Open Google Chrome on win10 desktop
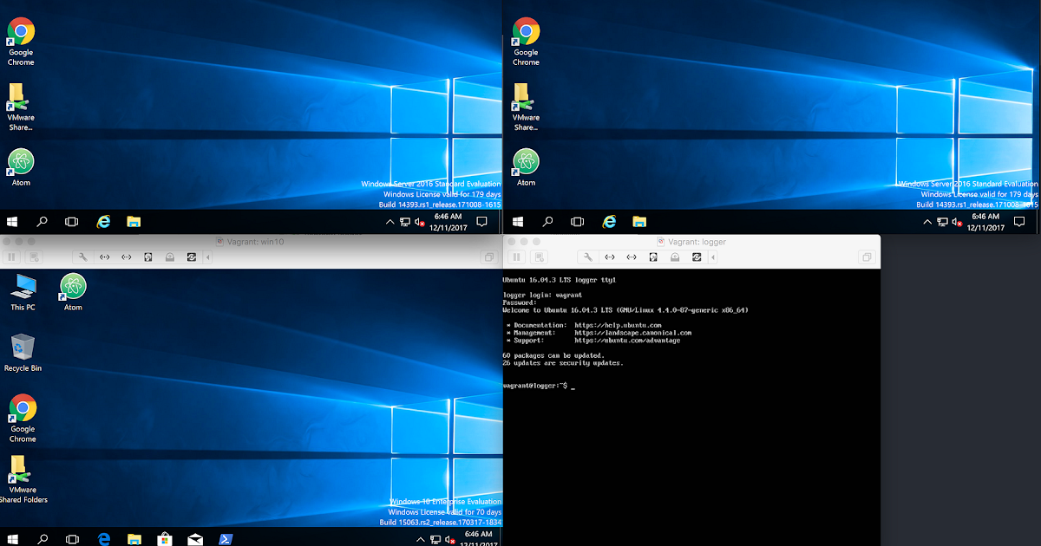The width and height of the screenshot is (1041, 546). click(23, 419)
